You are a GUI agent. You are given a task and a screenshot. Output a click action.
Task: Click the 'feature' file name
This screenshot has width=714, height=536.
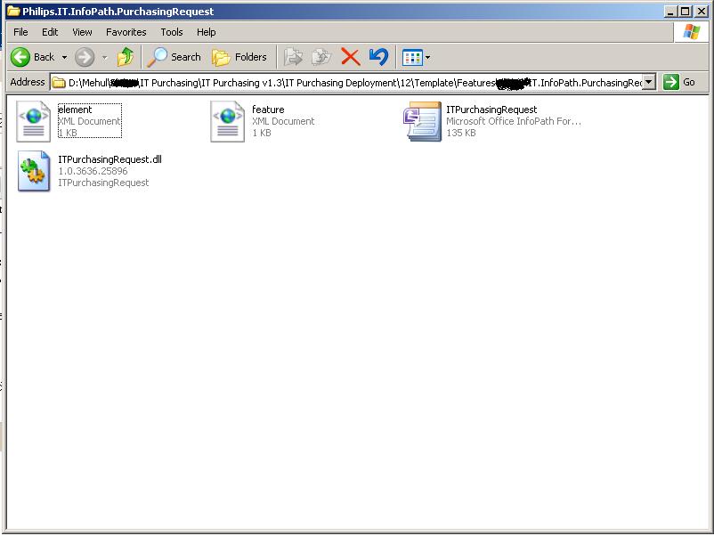point(268,110)
